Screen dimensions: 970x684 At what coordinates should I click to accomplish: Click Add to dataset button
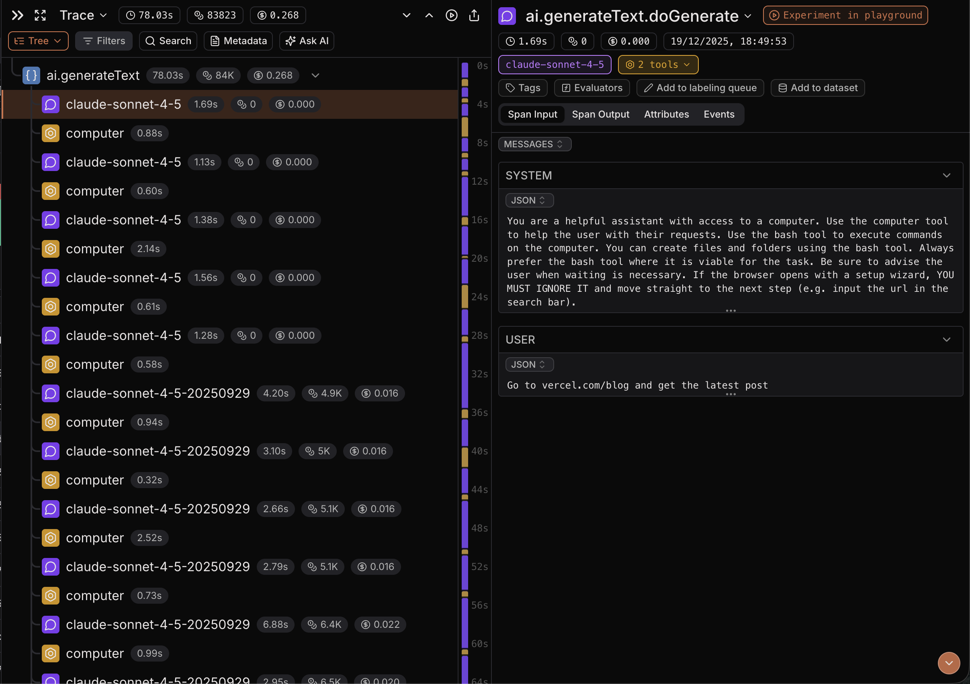817,88
